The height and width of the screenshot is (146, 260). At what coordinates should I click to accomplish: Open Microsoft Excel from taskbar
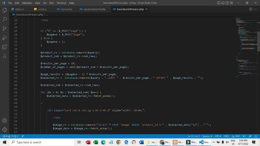[x=96, y=142]
